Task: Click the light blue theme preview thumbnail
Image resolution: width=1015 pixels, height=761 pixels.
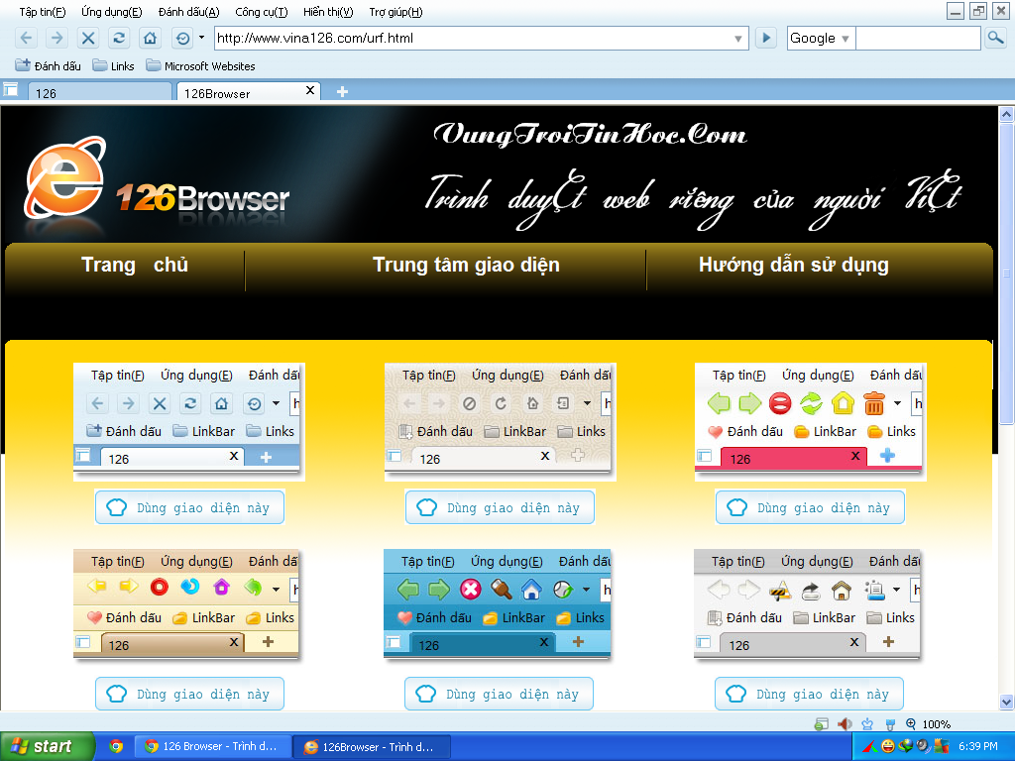Action: [x=189, y=421]
